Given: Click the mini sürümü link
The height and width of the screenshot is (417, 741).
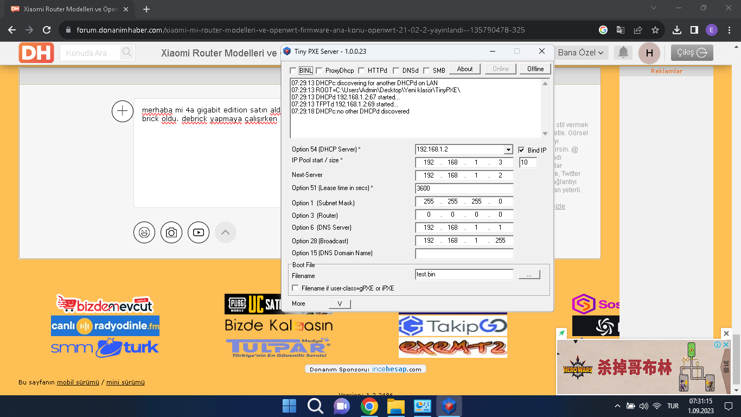Looking at the screenshot, I should point(125,382).
